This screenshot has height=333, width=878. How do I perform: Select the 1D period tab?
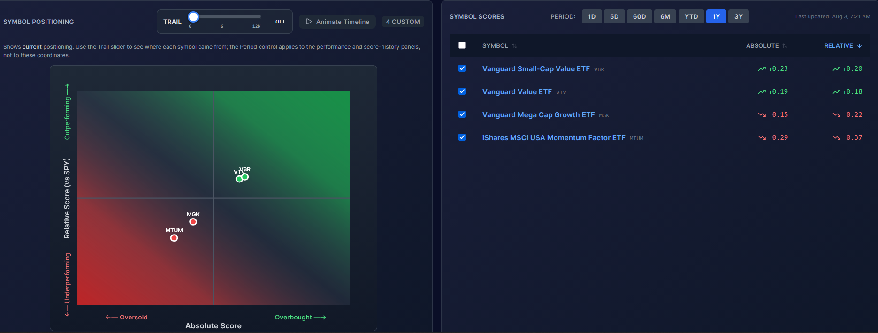(592, 16)
